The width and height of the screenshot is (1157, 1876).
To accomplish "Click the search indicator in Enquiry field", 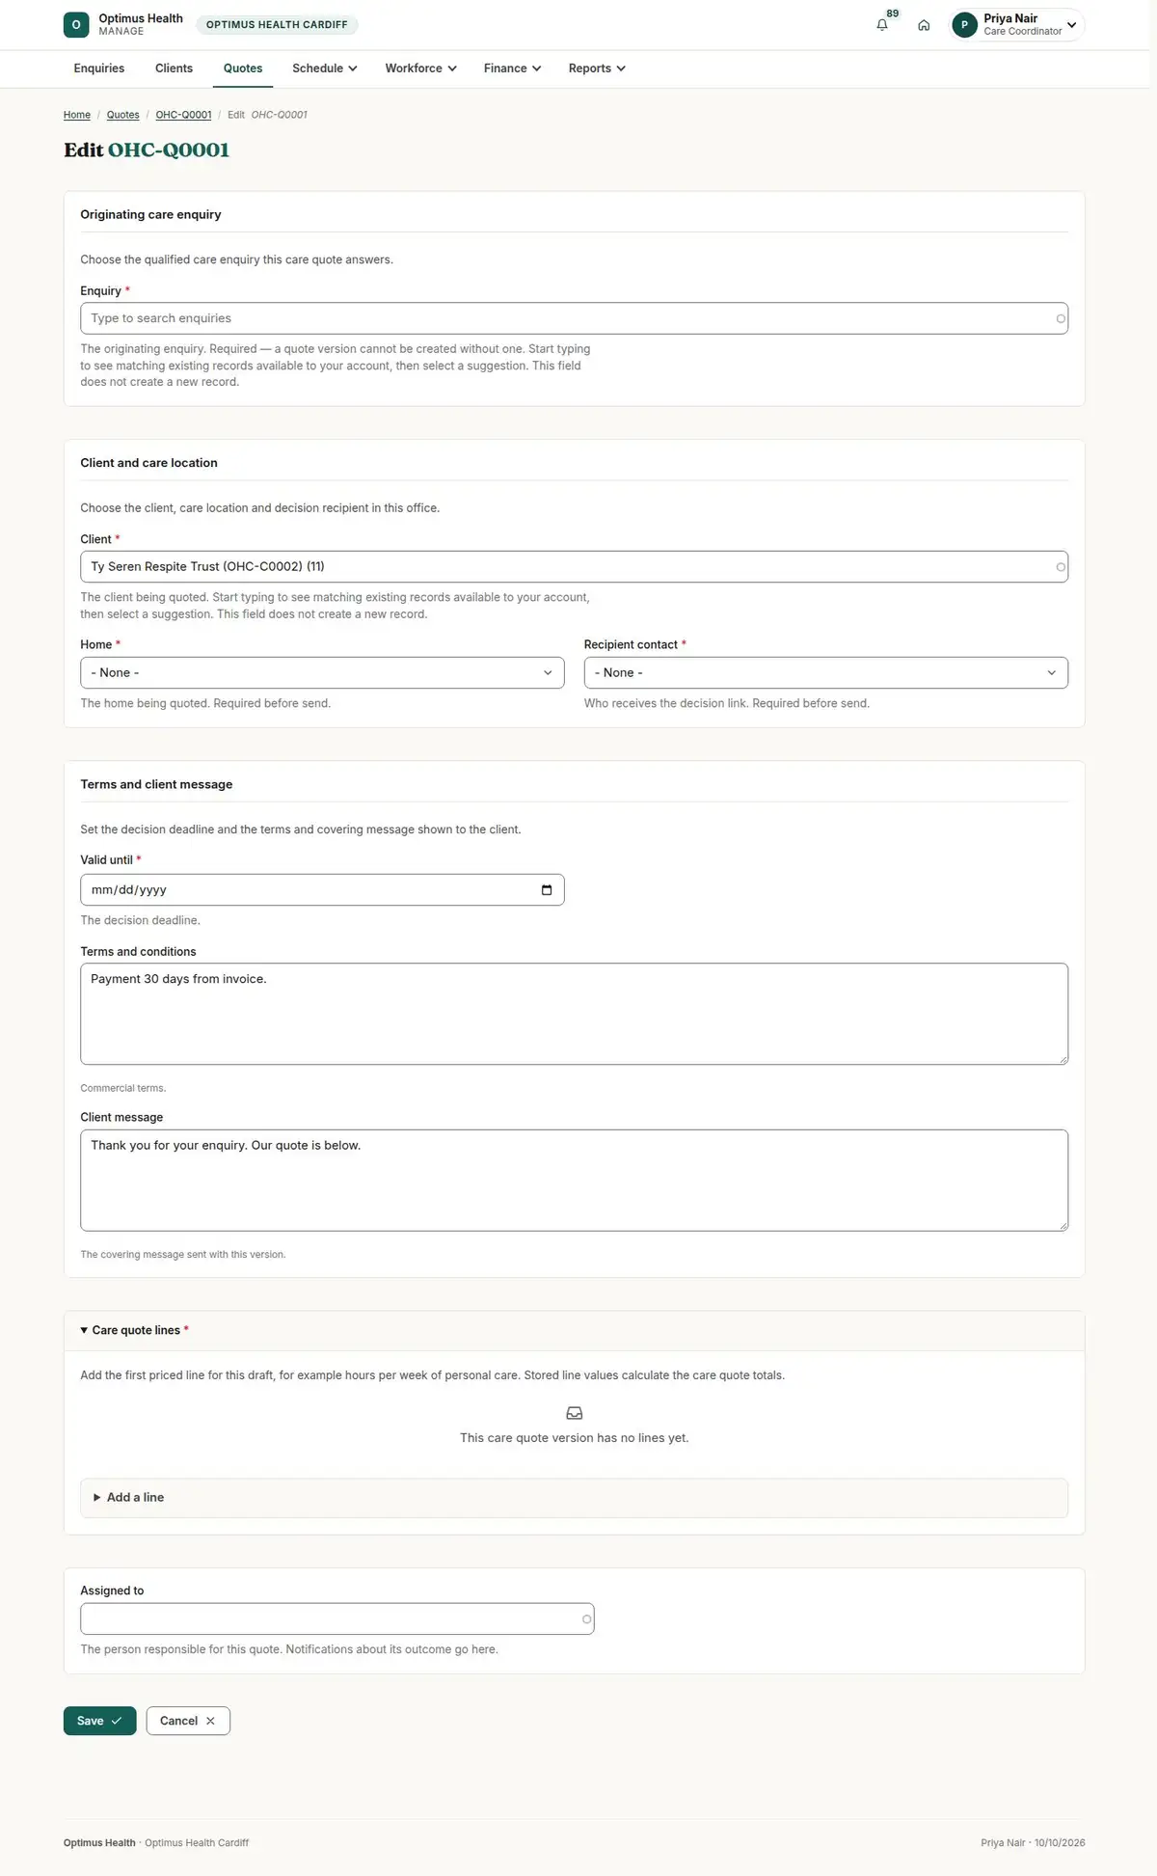I will pyautogui.click(x=1061, y=318).
